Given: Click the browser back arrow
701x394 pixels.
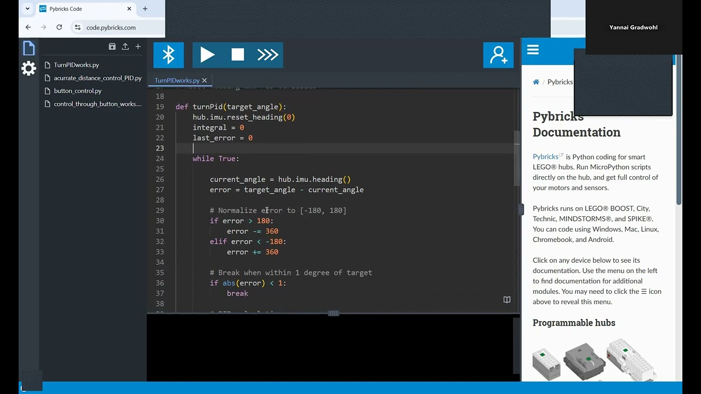Looking at the screenshot, I should [28, 27].
